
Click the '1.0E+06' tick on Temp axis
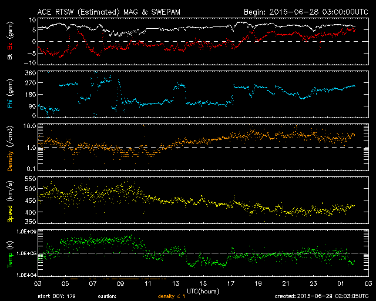click(26, 232)
